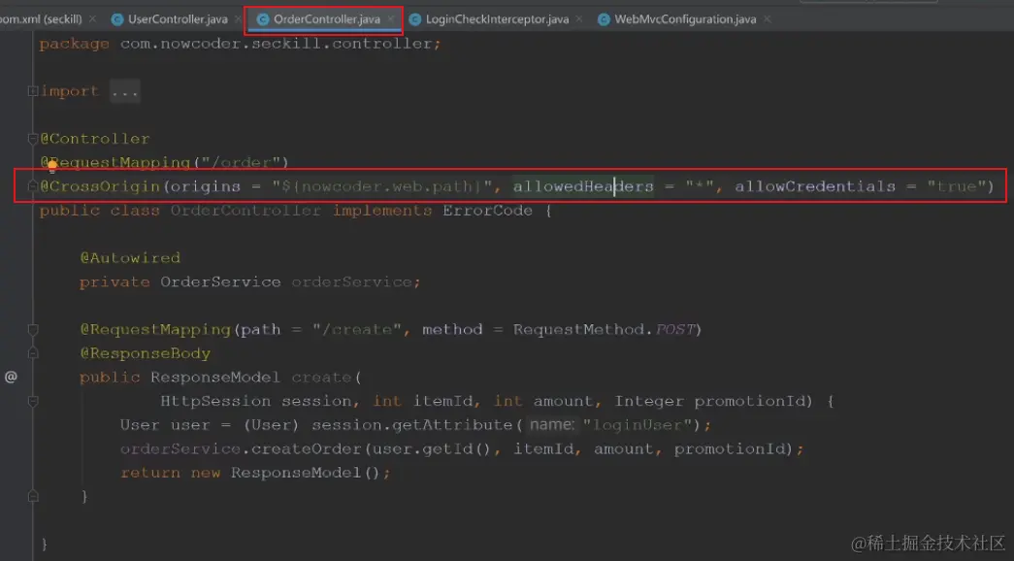The image size is (1014, 561).
Task: Toggle fold marker at create method closing brace
Action: (x=33, y=496)
